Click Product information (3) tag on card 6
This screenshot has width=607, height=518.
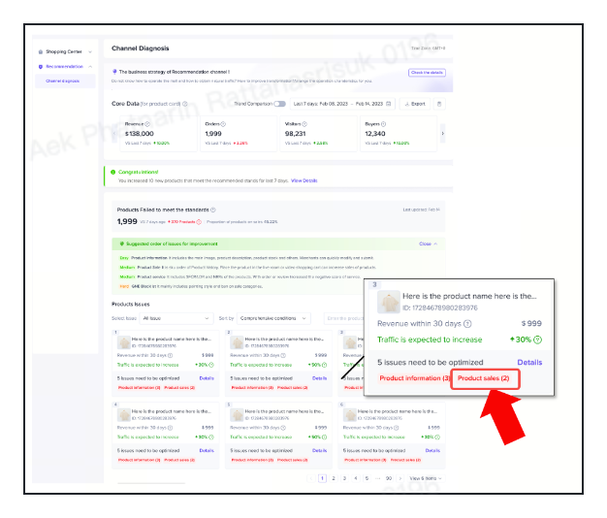pyautogui.click(x=366, y=460)
